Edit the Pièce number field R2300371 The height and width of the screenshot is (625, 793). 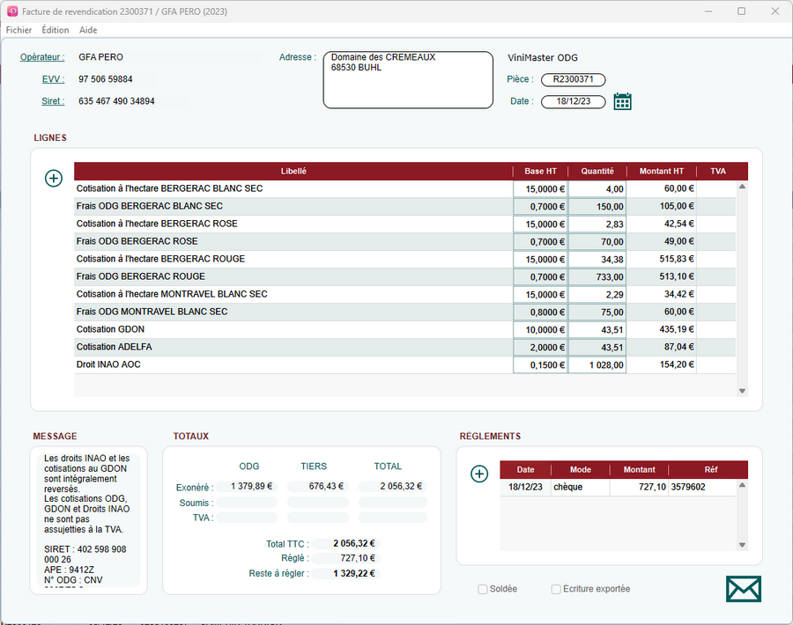tap(573, 79)
